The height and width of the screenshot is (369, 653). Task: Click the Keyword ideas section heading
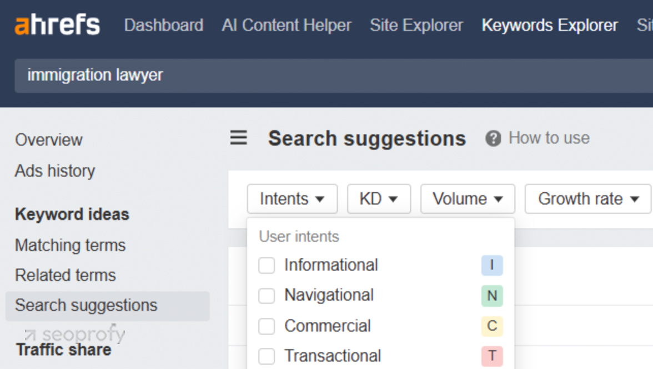[72, 215]
